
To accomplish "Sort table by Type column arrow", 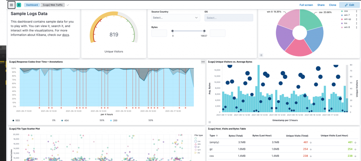I will pos(217,136).
